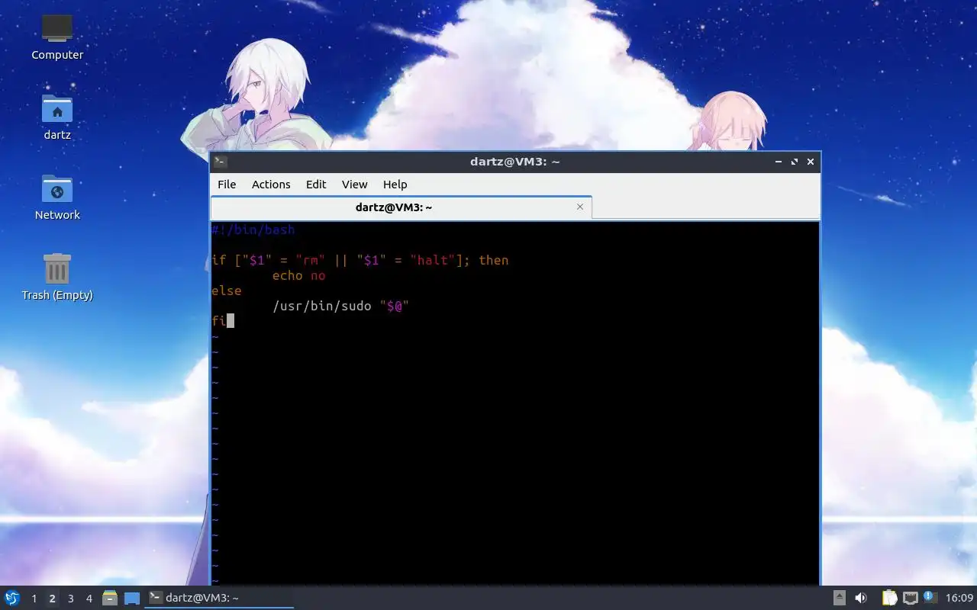Open the removable media eject icon
This screenshot has height=610, width=977.
[839, 598]
